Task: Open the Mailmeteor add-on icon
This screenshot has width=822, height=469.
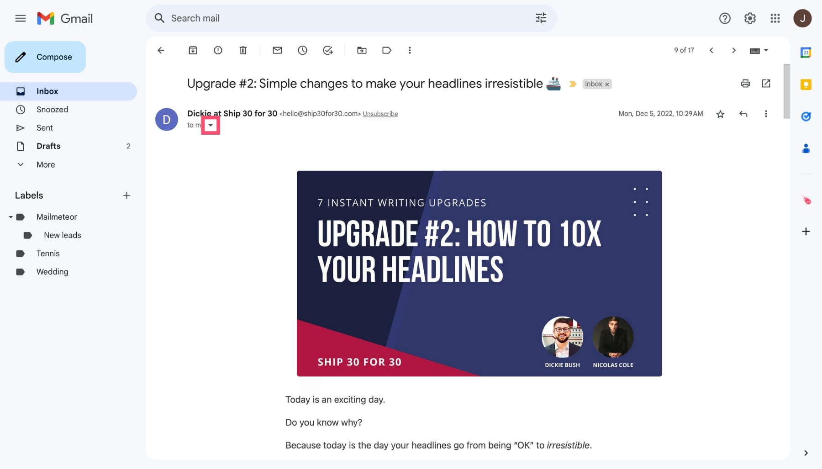Action: click(x=806, y=200)
